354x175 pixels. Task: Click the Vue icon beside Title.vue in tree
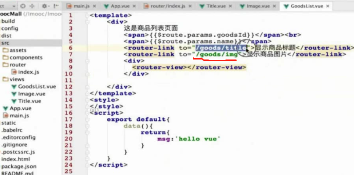(x=14, y=101)
